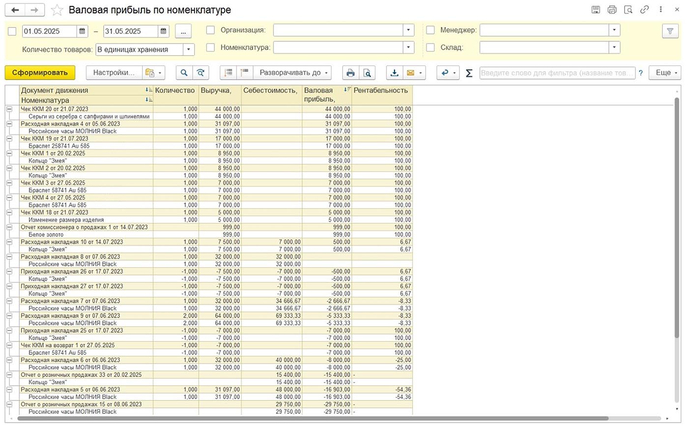Click the Сформировать button

point(40,73)
